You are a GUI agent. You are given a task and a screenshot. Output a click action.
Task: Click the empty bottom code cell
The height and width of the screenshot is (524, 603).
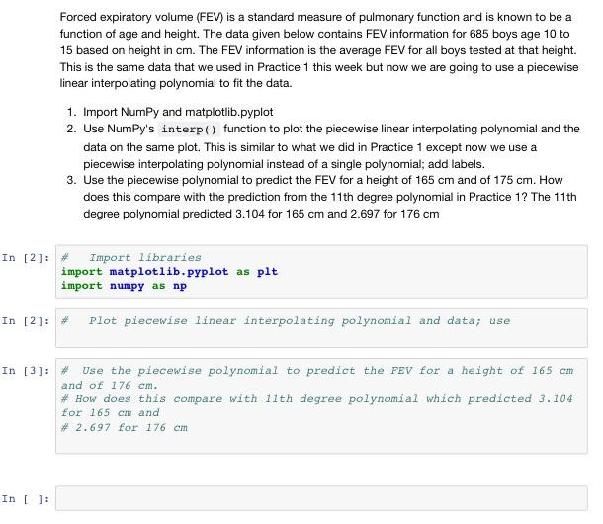pyautogui.click(x=321, y=498)
